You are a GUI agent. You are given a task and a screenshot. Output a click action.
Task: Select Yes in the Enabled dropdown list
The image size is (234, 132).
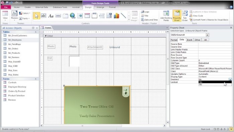pos(215,82)
